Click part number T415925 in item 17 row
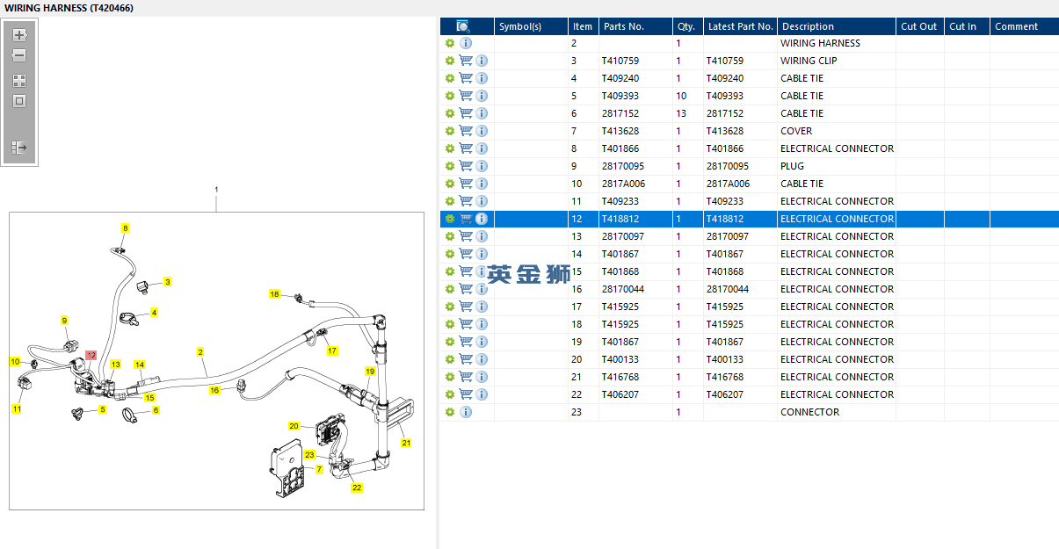This screenshot has width=1059, height=549. point(620,307)
